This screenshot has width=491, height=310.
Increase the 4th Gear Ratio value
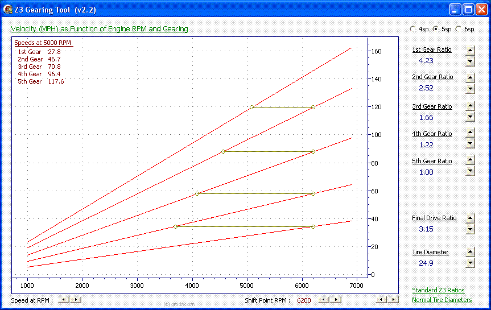(x=470, y=134)
